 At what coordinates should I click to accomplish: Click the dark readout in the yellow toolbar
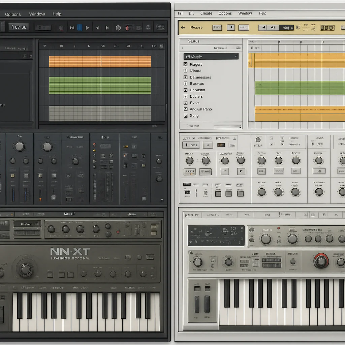tap(286, 28)
